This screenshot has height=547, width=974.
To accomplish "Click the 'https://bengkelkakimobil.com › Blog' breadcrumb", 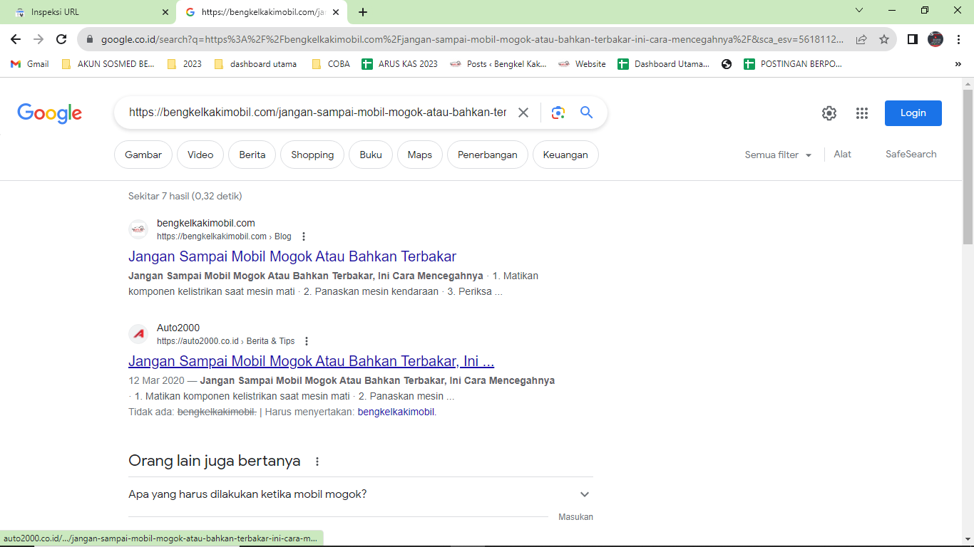I will click(224, 236).
